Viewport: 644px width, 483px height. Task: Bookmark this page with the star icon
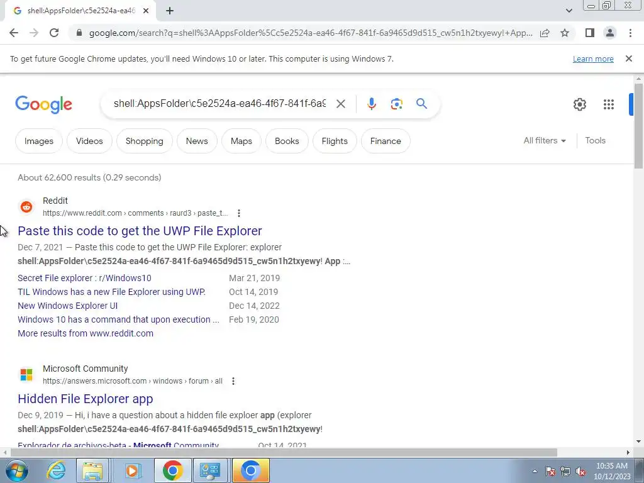click(565, 33)
